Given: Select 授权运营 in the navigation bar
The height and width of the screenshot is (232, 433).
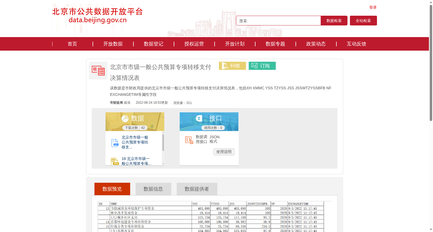Looking at the screenshot, I should (x=194, y=44).
